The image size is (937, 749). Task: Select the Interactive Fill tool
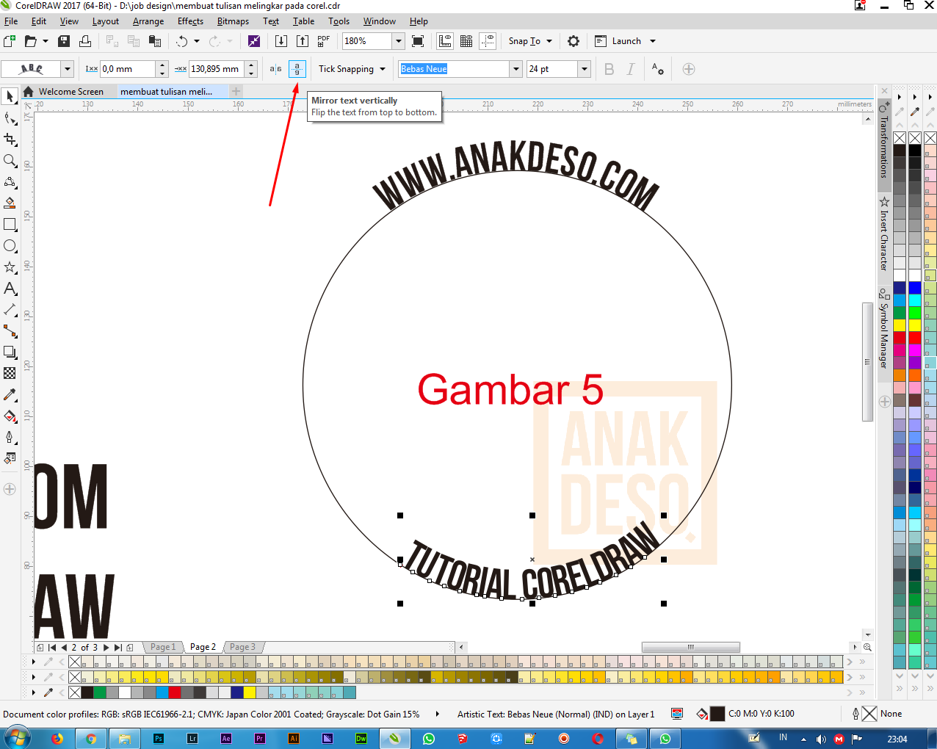(10, 416)
